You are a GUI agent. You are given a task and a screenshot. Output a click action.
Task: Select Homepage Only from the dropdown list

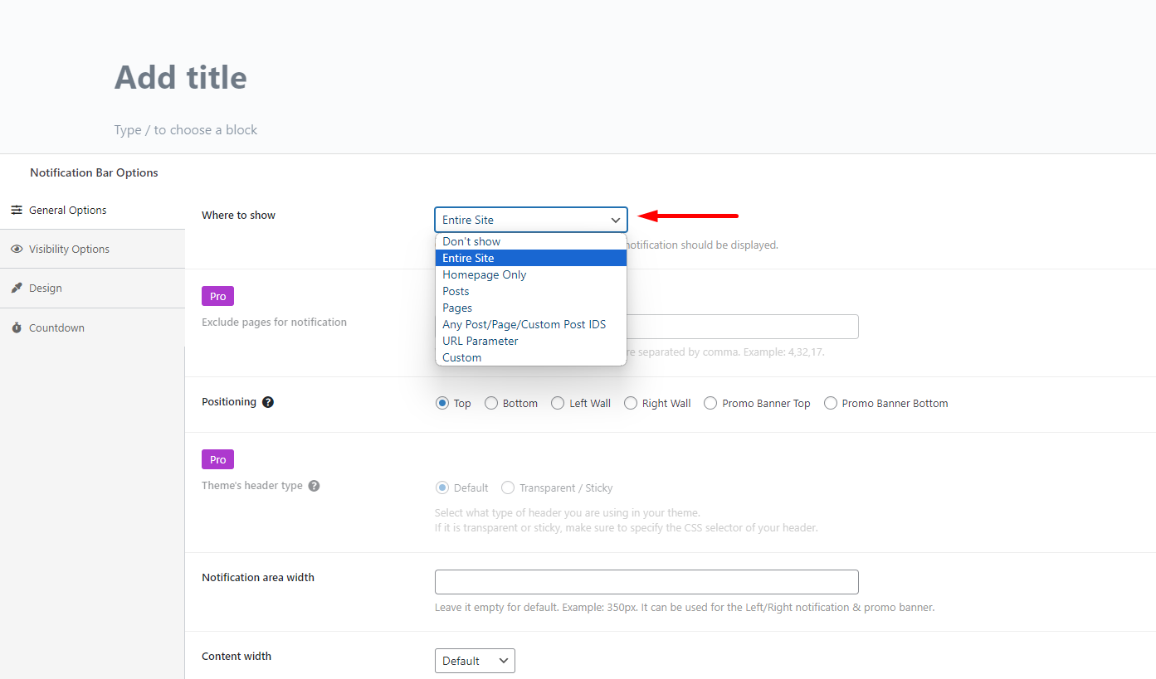coord(485,275)
